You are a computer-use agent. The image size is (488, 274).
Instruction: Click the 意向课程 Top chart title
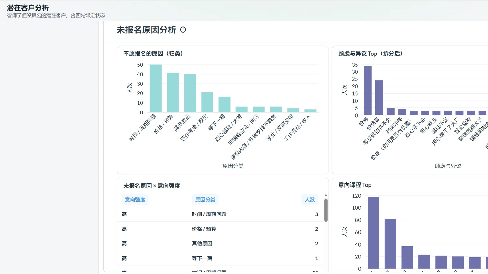355,185
